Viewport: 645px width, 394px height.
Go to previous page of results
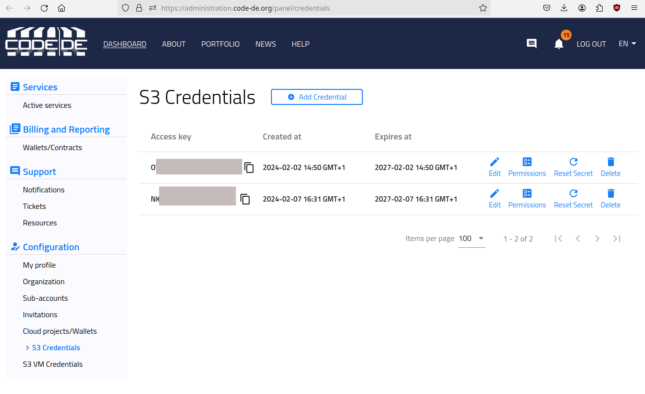coord(578,239)
